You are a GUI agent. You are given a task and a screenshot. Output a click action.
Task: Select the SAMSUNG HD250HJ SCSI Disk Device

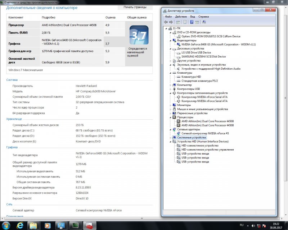point(203,56)
